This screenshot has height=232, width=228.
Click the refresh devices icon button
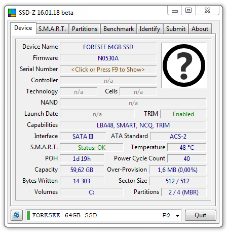(x=17, y=215)
